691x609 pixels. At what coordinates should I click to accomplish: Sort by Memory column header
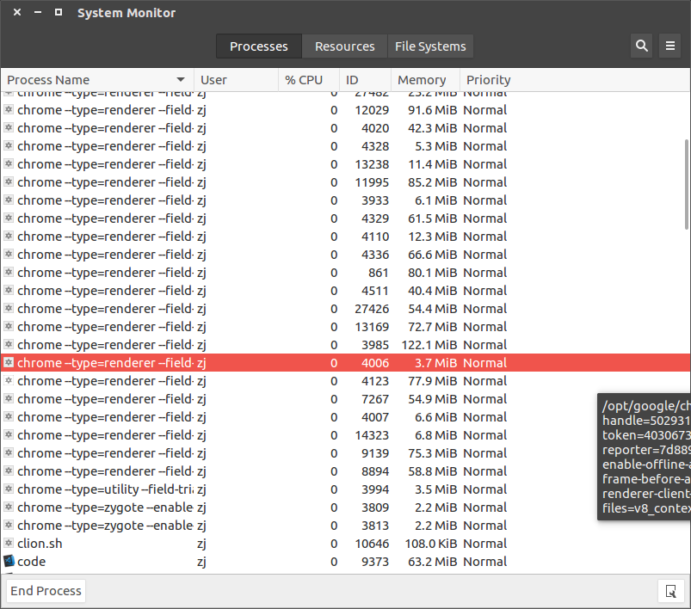tap(425, 80)
